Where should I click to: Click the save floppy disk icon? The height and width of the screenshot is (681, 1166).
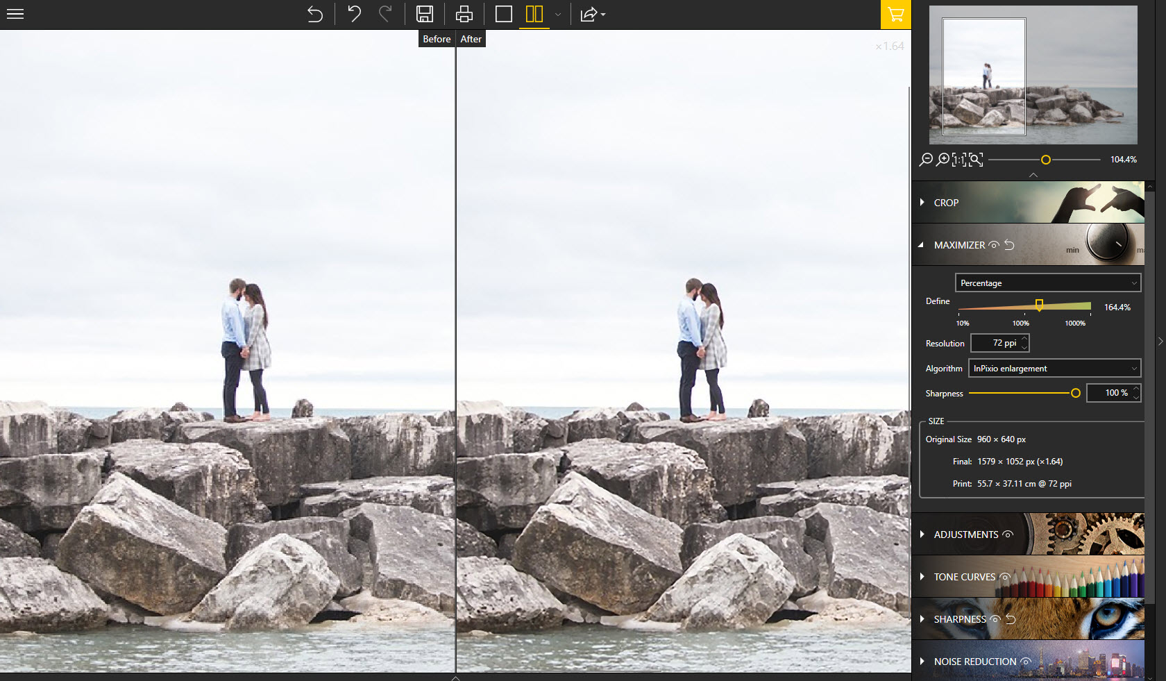coord(425,14)
